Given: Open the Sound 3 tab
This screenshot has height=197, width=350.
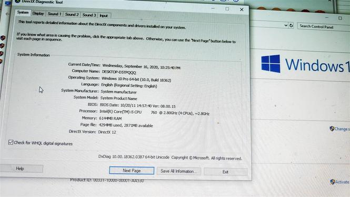Looking at the screenshot, I should (x=89, y=15).
